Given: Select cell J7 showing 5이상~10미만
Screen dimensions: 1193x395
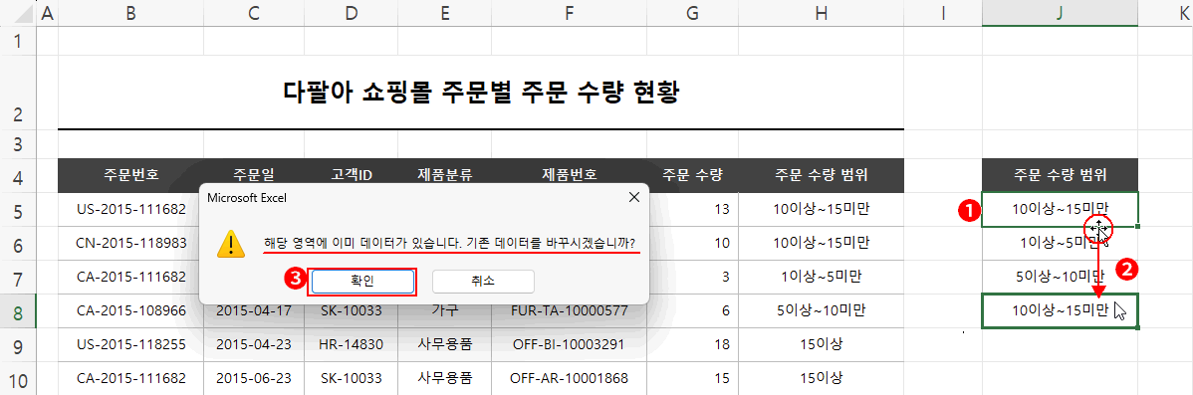Looking at the screenshot, I should (x=1060, y=277).
